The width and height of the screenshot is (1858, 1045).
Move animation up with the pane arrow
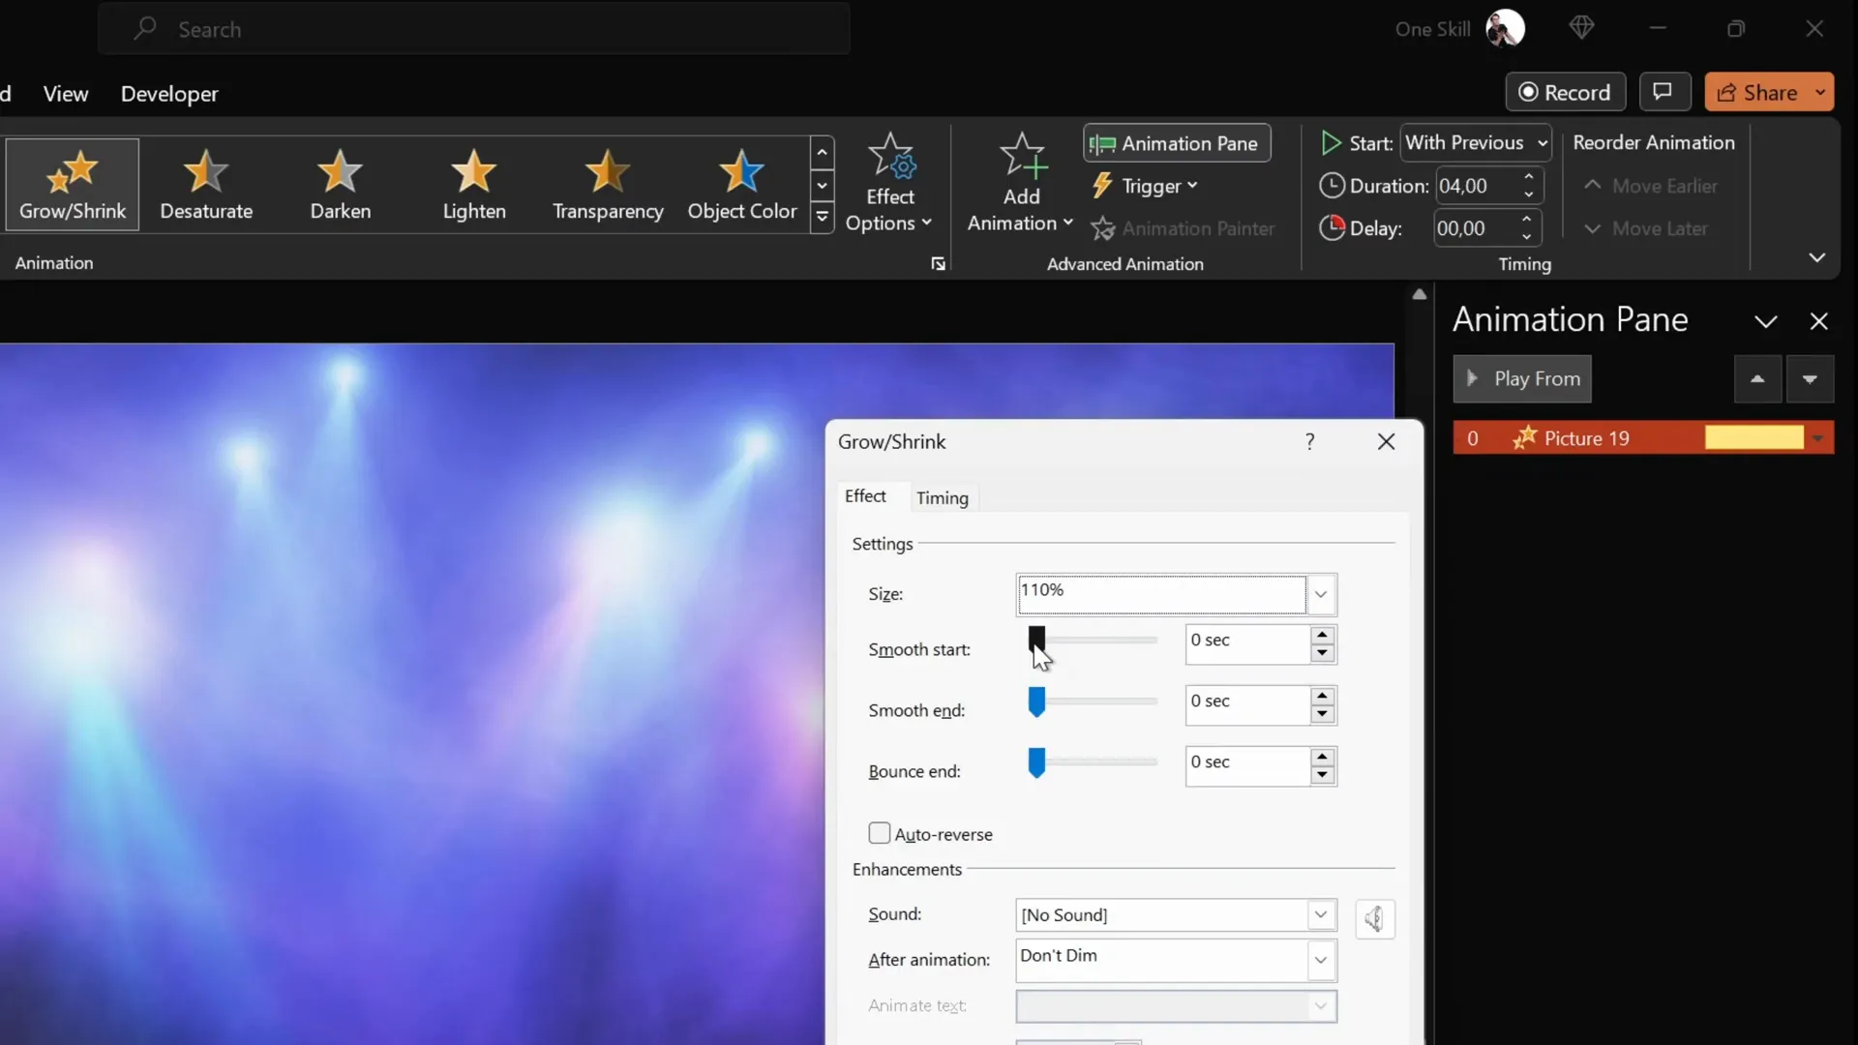click(1757, 378)
